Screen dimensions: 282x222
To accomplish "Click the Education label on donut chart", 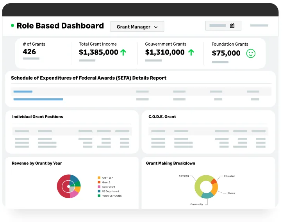I will pos(230,176).
